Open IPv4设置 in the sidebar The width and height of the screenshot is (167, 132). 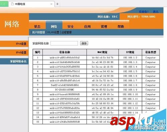tap(14, 44)
